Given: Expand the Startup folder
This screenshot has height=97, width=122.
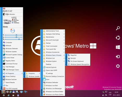Looking at the screenshot, I should click(x=54, y=43).
